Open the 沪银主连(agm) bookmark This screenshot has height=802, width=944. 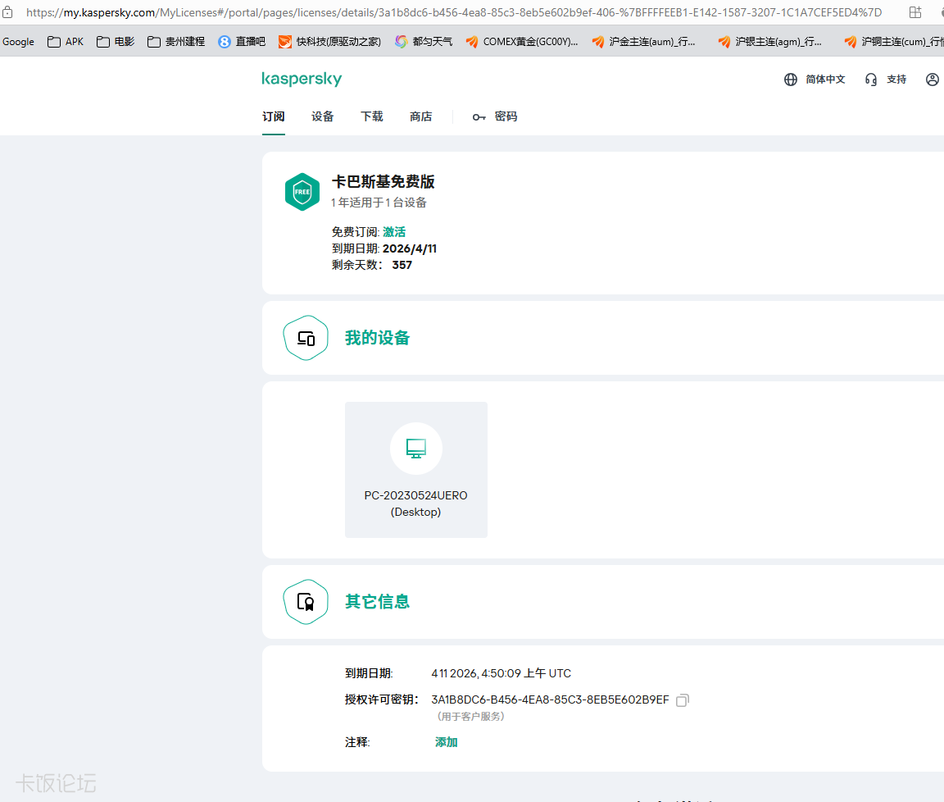[770, 42]
